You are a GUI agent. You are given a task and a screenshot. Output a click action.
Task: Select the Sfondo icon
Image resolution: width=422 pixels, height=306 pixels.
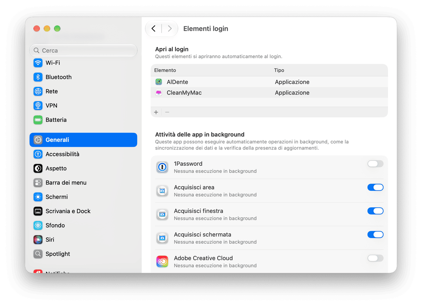38,225
